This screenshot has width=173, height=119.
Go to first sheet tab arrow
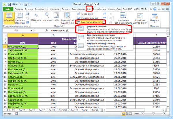point(4,110)
